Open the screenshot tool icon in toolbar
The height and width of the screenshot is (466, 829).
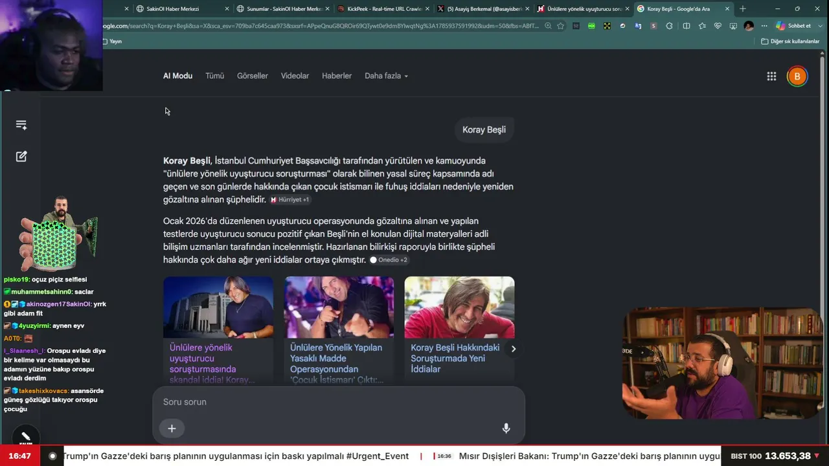[733, 26]
